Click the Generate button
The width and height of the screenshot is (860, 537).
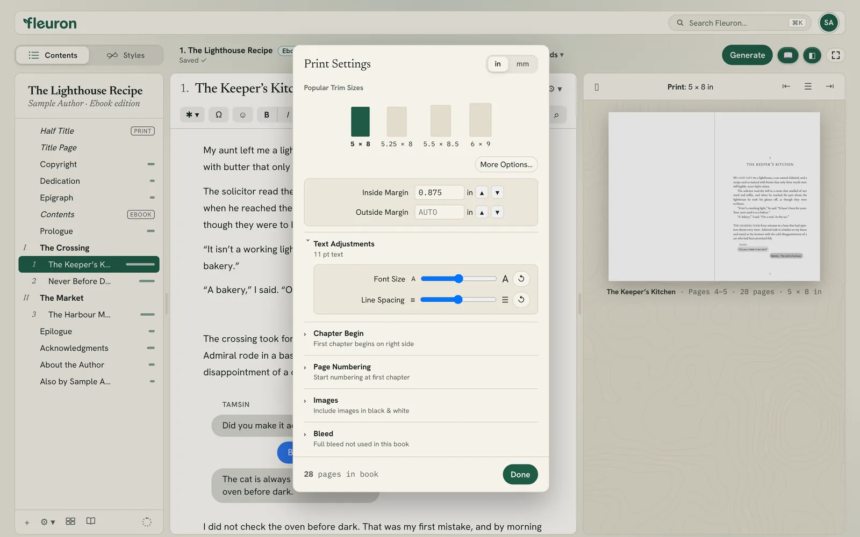tap(747, 55)
